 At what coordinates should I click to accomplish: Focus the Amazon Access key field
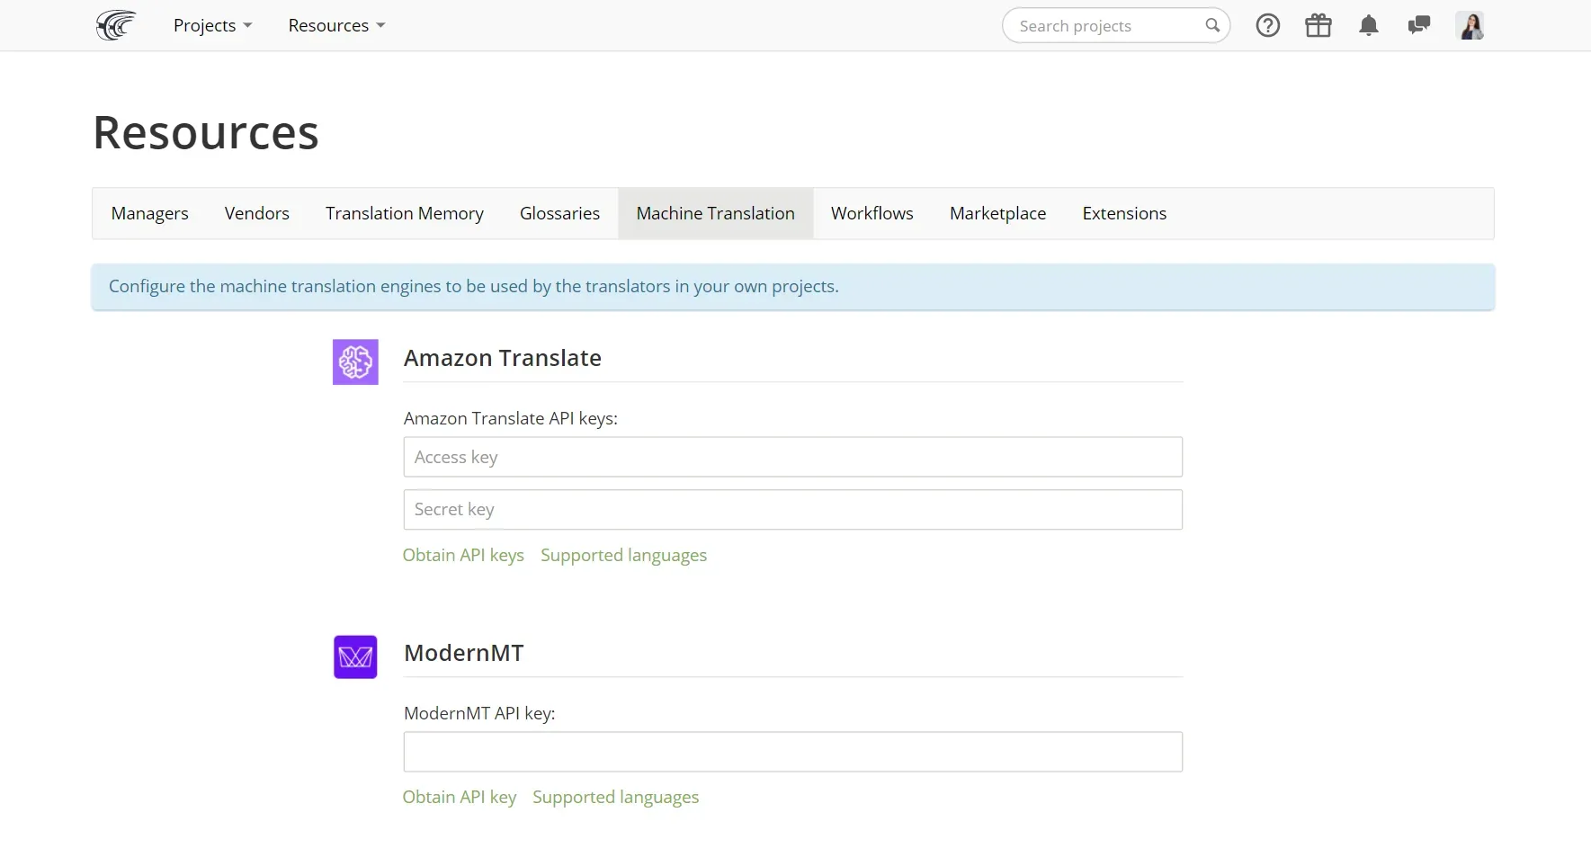pyautogui.click(x=792, y=458)
